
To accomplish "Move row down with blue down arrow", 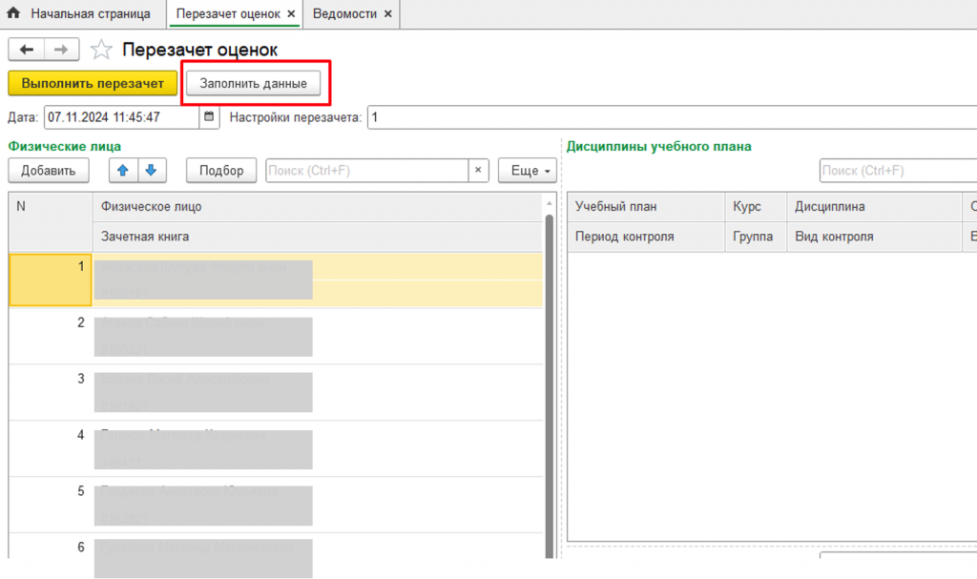I will click(x=151, y=171).
